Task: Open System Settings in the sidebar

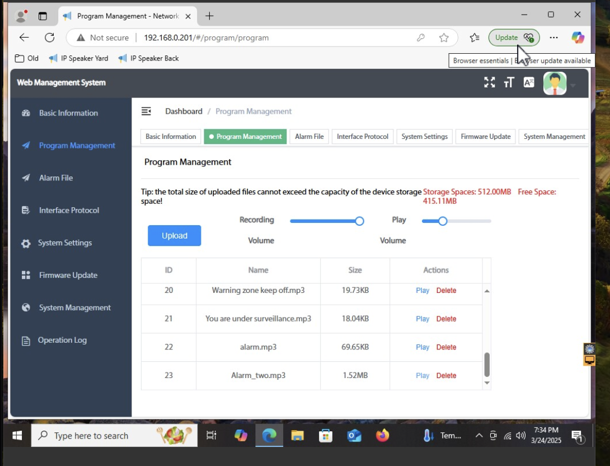Action: click(x=65, y=243)
